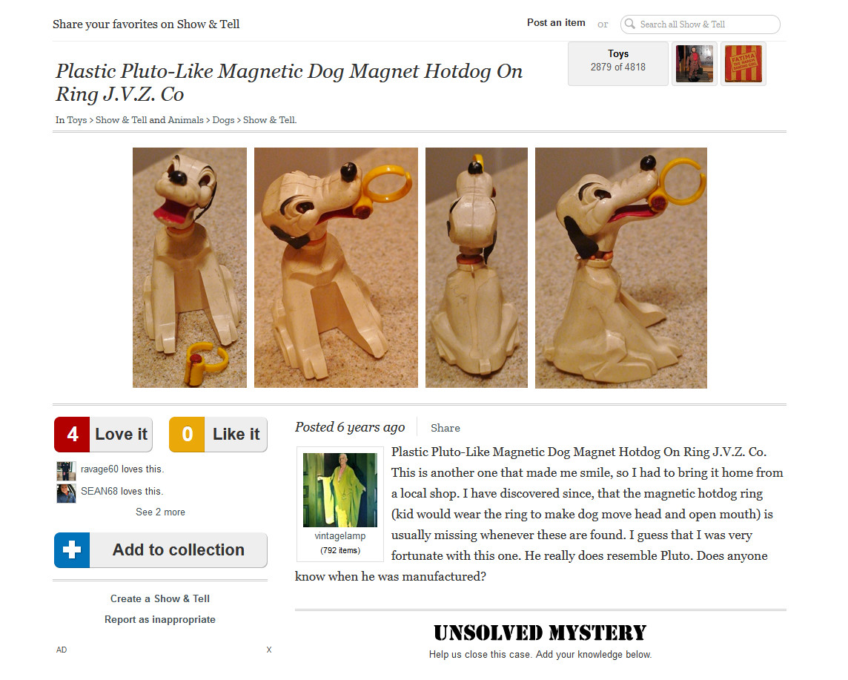This screenshot has height=680, width=848.
Task: Open the Toys breadcrumb category
Action: point(77,120)
